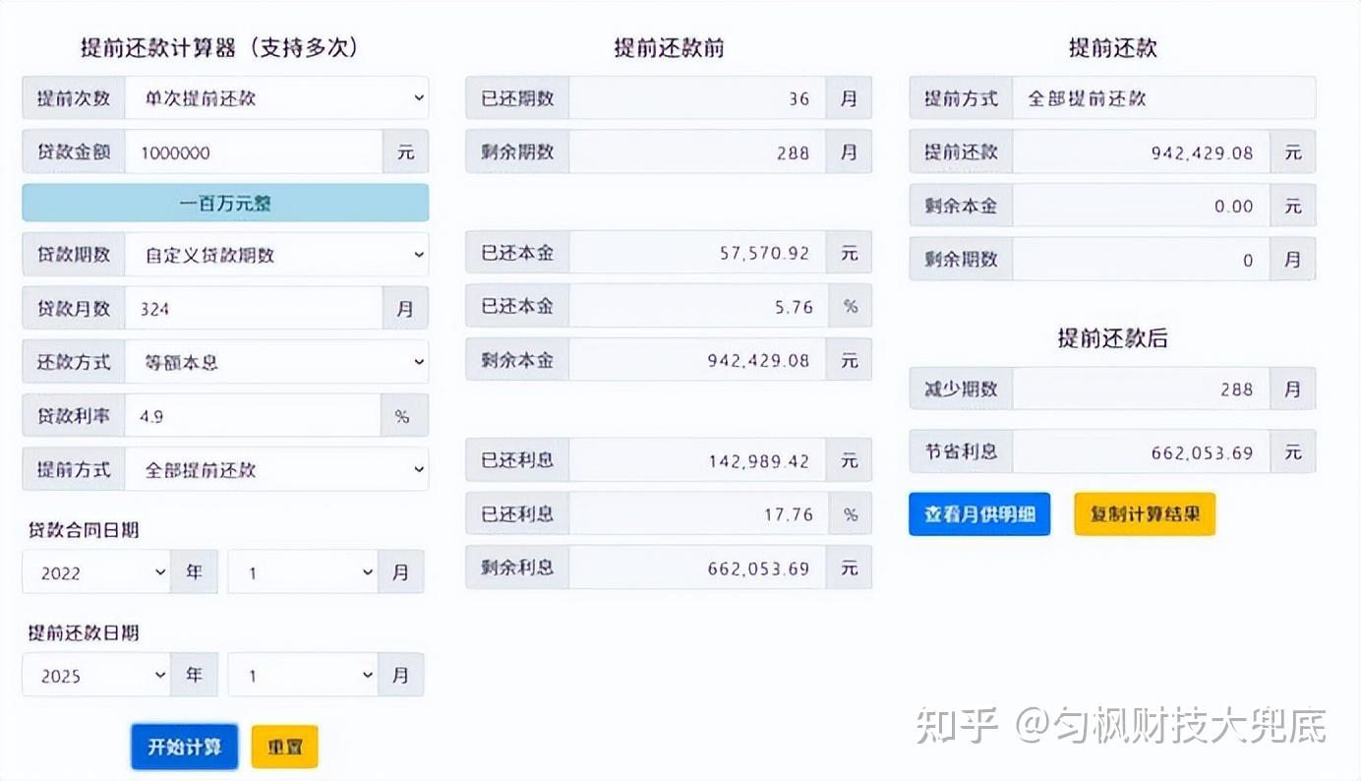Open the 提前还款日期 year dropdown showing 2025
This screenshot has height=781, width=1361.
(96, 676)
